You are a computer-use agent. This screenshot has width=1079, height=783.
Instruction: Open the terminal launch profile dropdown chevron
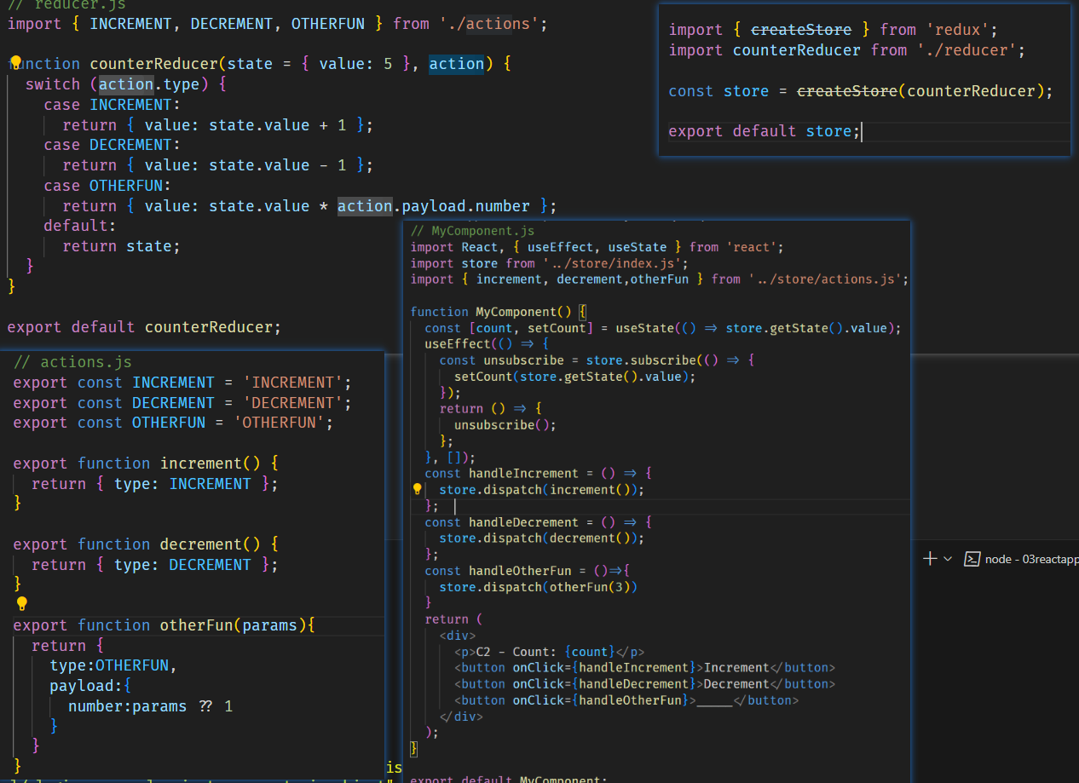click(x=948, y=559)
